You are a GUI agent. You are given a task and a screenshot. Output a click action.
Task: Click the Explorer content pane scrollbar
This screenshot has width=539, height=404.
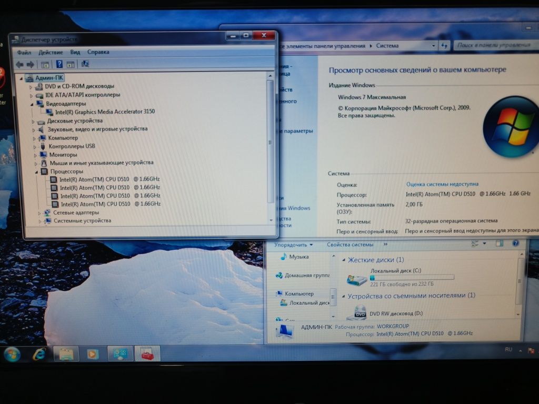521,282
